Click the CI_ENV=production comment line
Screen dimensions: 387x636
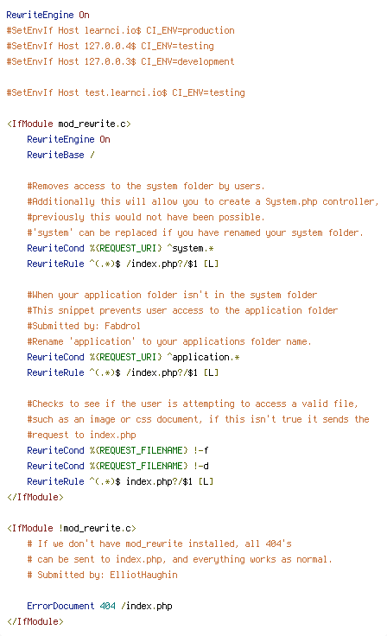pos(120,30)
